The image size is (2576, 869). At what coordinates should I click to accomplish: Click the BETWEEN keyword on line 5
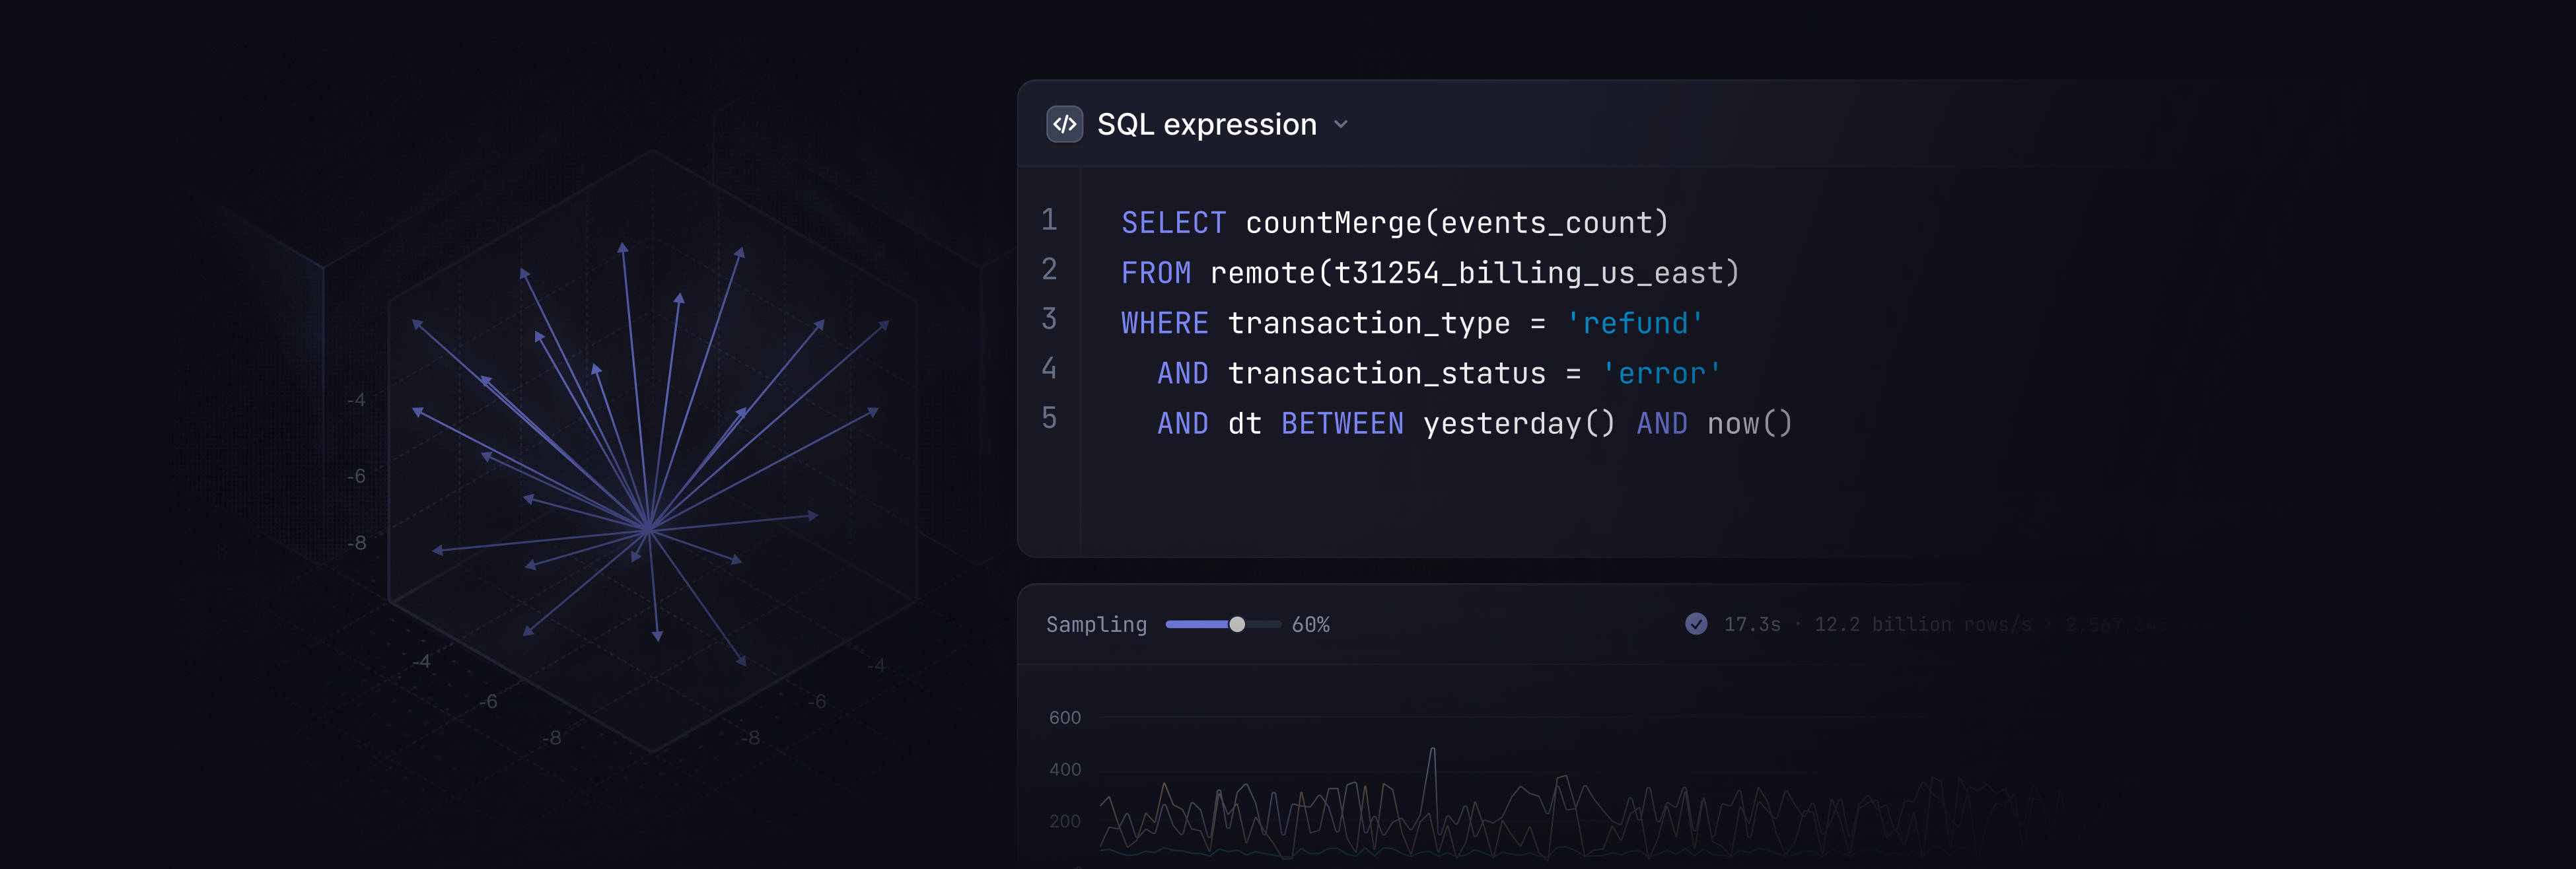1342,424
